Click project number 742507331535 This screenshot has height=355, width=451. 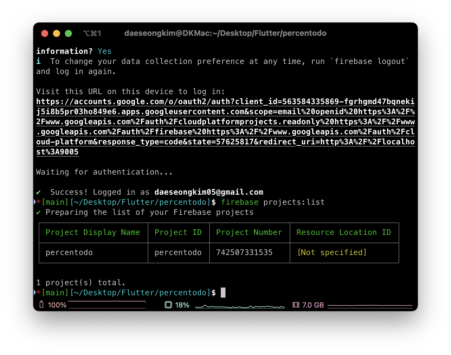point(244,252)
